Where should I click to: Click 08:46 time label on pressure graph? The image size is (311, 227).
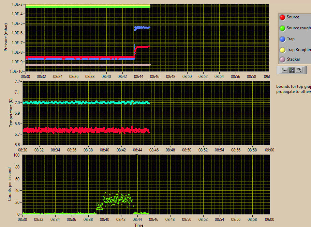click(154, 76)
